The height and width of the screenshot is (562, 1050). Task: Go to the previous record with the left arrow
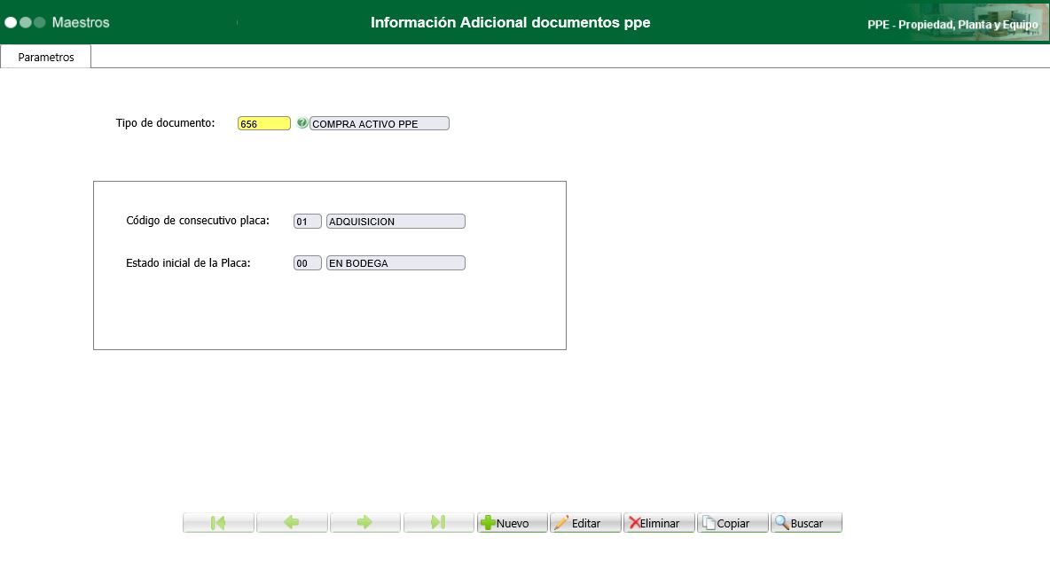pos(292,523)
